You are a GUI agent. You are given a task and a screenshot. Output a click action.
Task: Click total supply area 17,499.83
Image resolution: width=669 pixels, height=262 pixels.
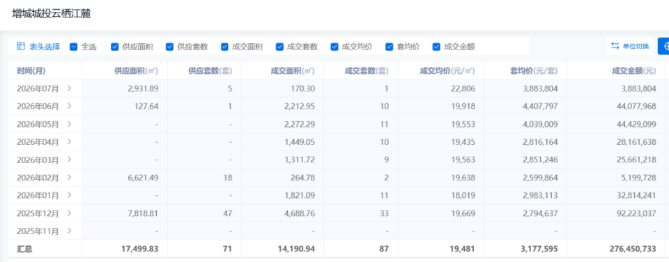coord(141,249)
